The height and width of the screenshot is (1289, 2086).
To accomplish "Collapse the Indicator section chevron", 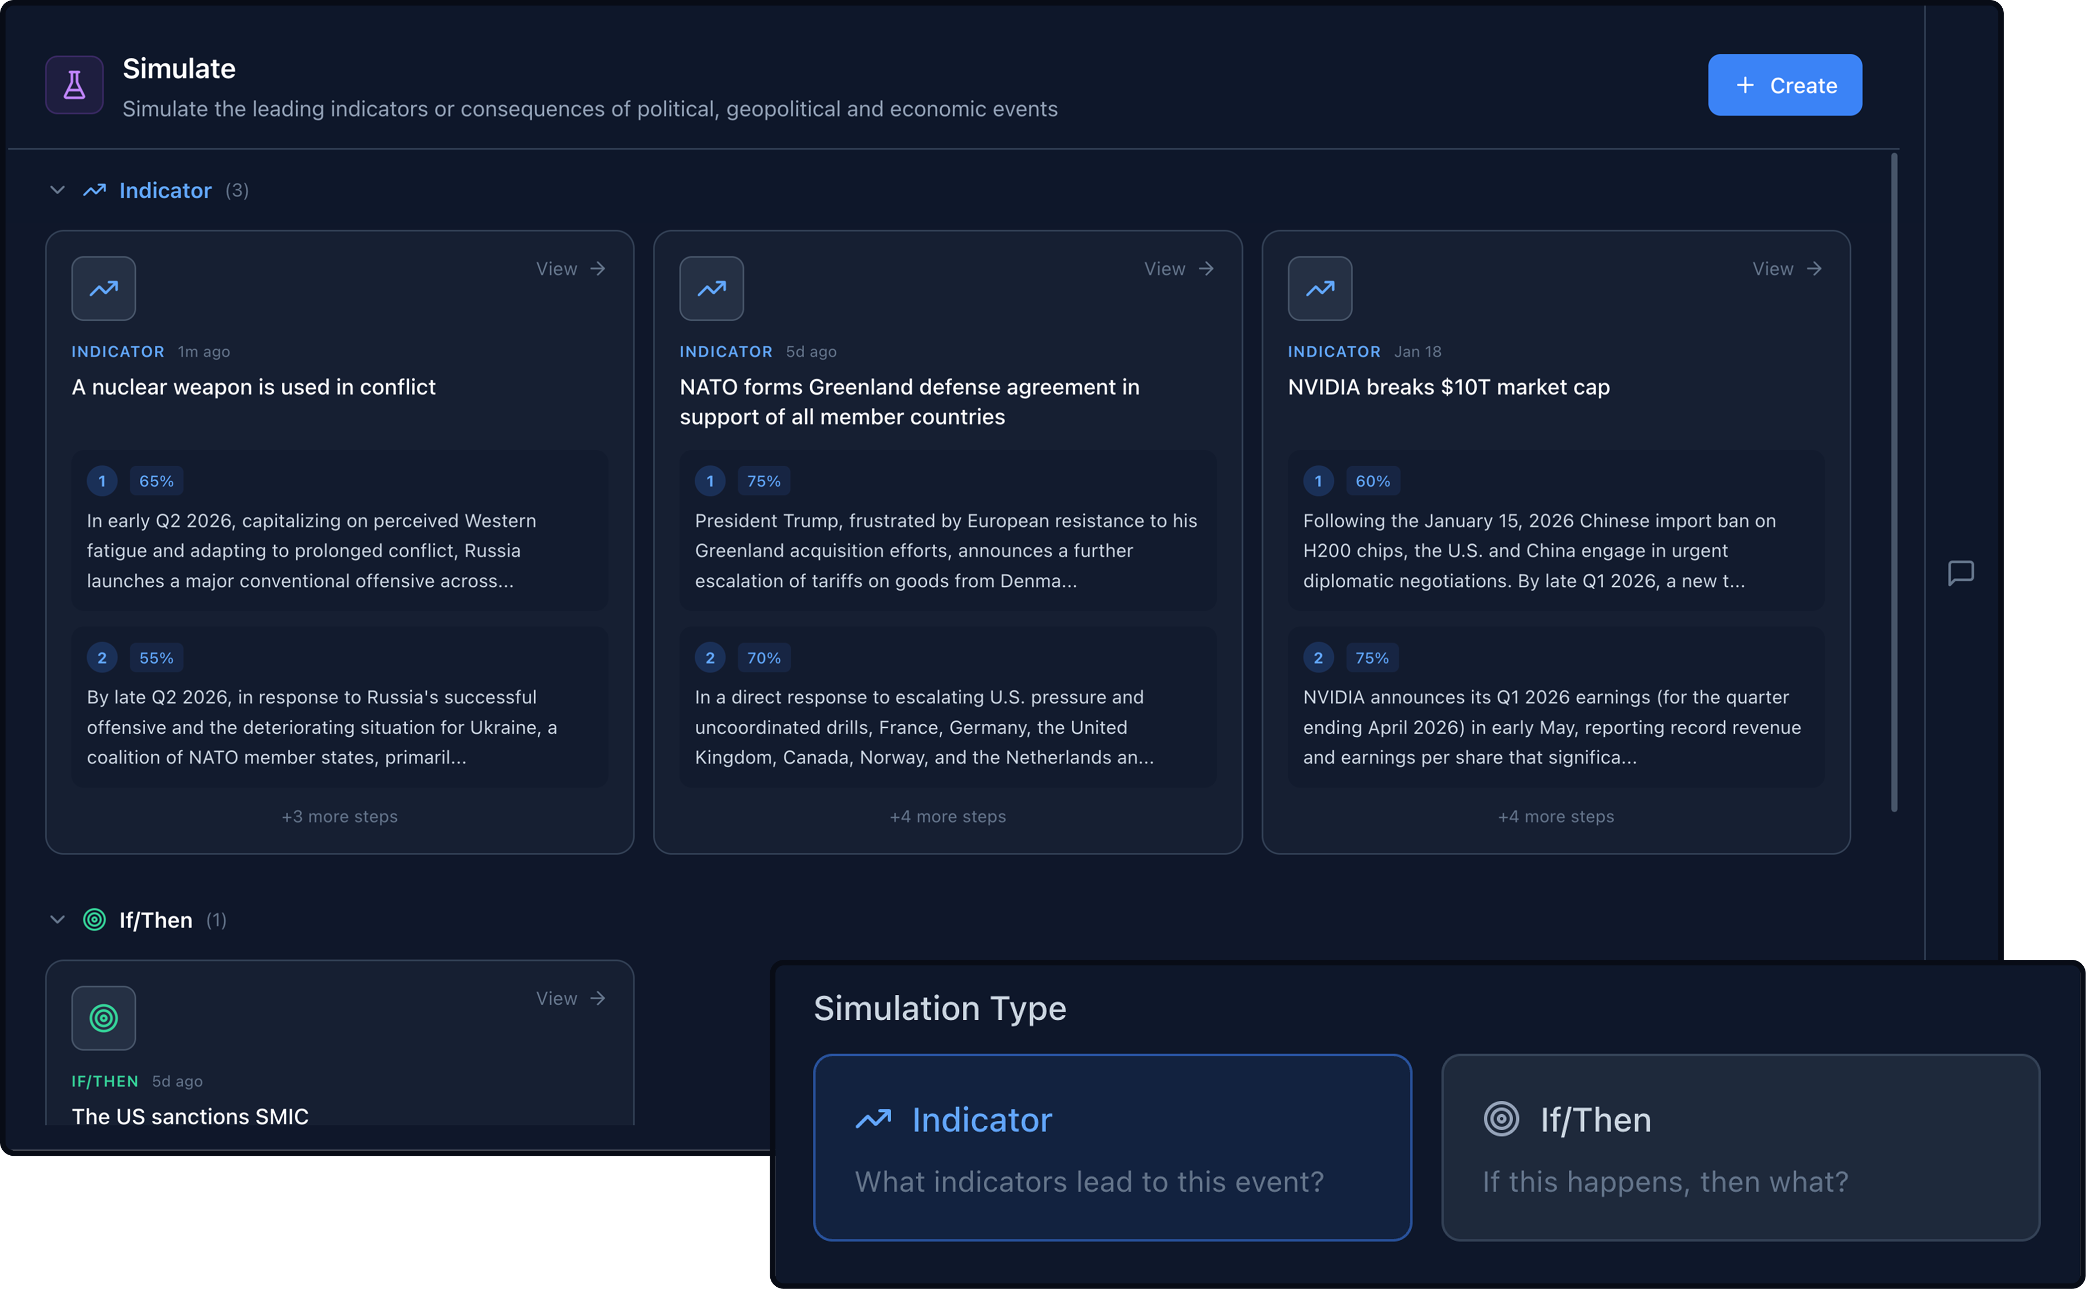I will coord(57,190).
